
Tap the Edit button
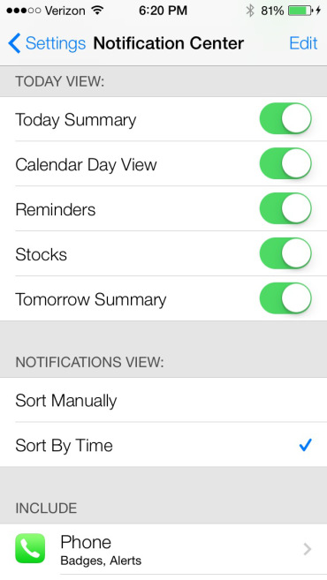click(303, 43)
